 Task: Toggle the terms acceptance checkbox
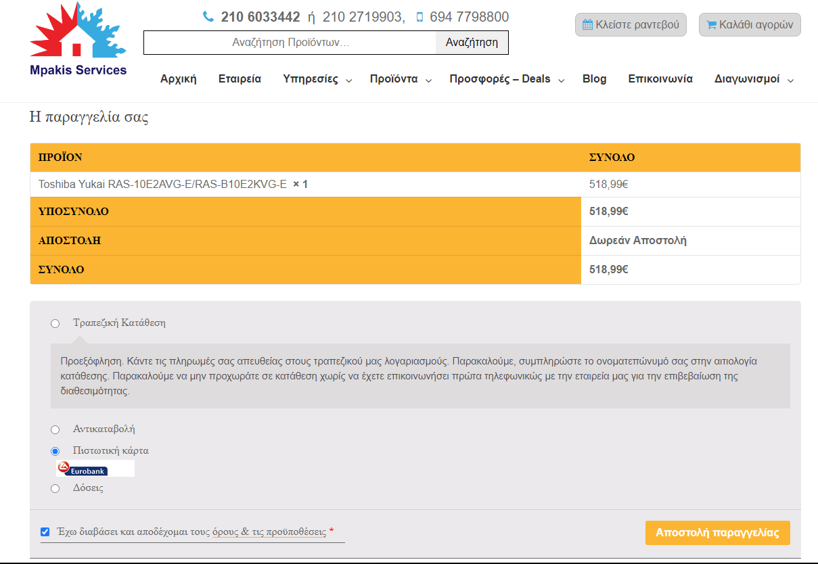click(45, 532)
